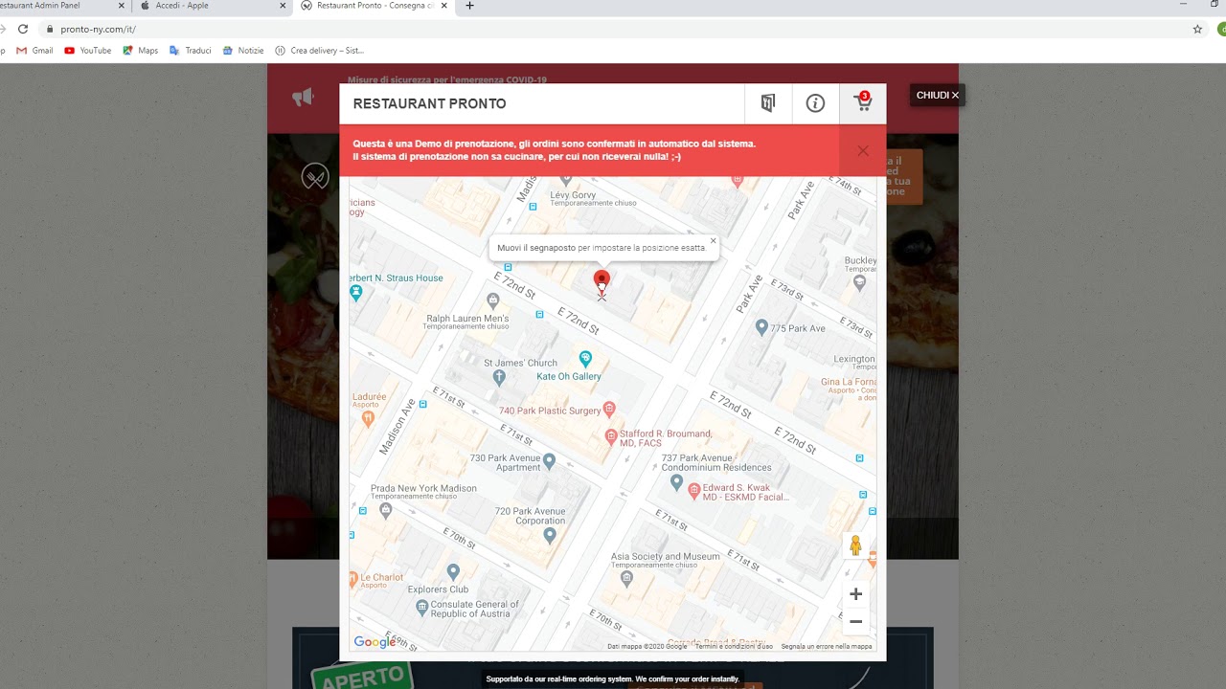Open the Notizie bookmark
The image size is (1226, 689).
point(243,51)
